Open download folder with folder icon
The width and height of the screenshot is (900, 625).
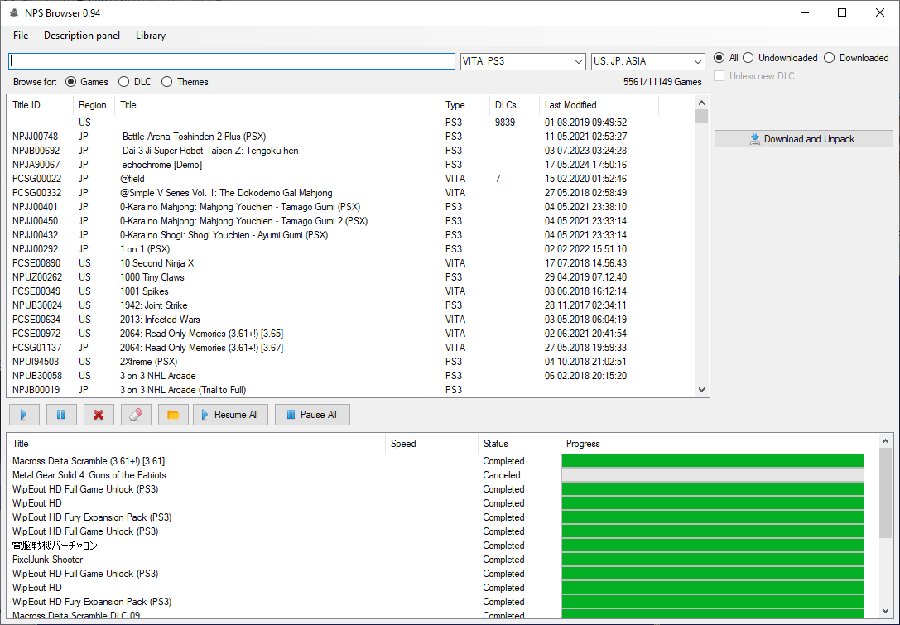click(173, 415)
